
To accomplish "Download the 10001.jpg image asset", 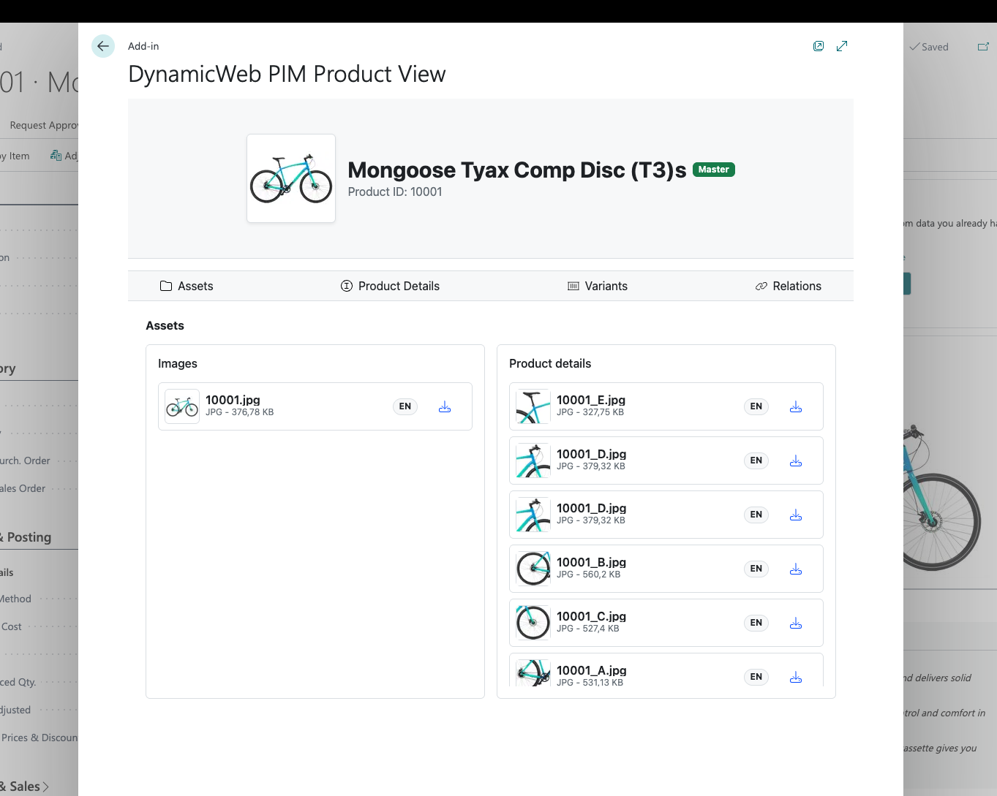I will pyautogui.click(x=445, y=406).
